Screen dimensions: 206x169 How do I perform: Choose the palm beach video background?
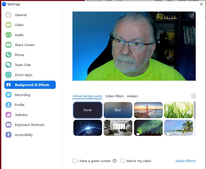click(x=179, y=128)
